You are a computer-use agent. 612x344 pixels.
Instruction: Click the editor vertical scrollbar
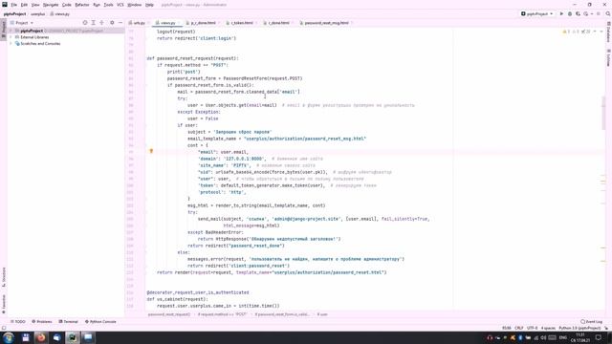tap(603, 113)
